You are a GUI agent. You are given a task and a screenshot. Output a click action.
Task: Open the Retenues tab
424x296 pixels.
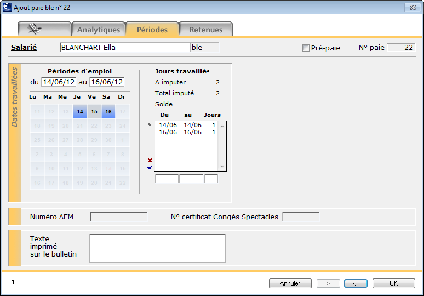(x=206, y=29)
